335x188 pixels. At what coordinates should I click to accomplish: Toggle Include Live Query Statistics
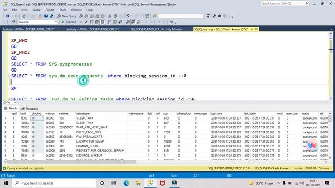115,22
